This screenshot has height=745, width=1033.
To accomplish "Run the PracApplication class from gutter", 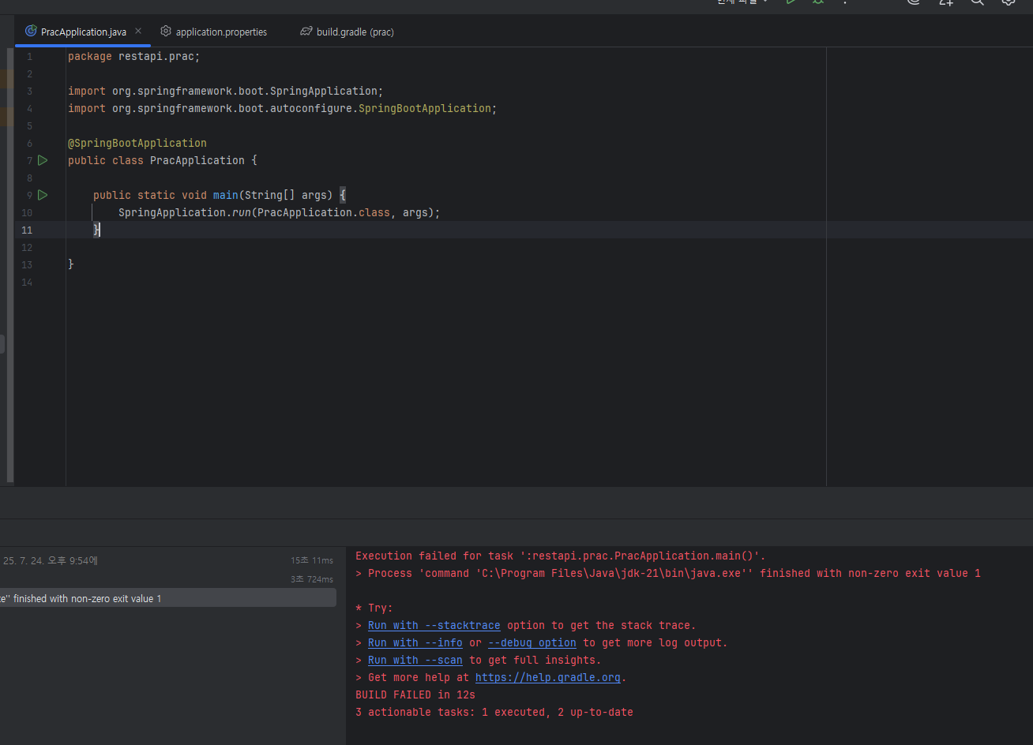I will pyautogui.click(x=43, y=160).
